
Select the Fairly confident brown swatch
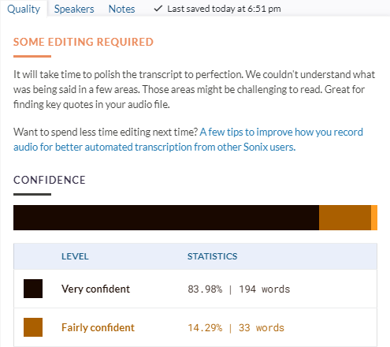[33, 327]
